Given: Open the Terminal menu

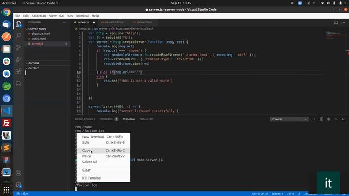Looking at the screenshot, I should [x=82, y=16].
